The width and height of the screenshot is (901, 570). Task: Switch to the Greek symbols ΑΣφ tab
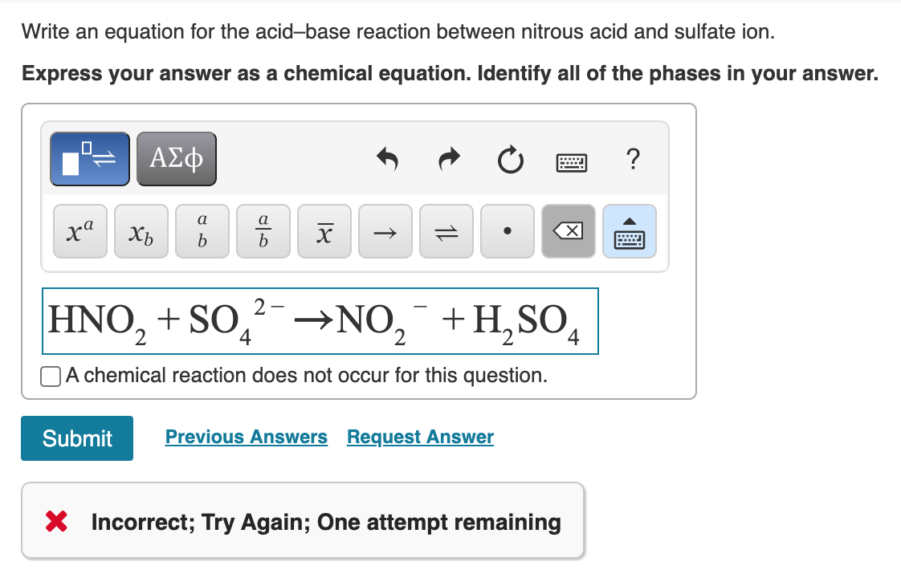click(x=177, y=159)
